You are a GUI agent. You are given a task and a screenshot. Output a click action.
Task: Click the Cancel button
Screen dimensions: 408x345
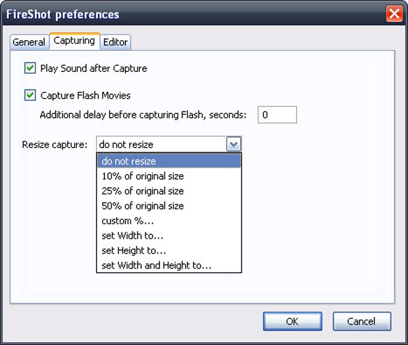tap(362, 321)
